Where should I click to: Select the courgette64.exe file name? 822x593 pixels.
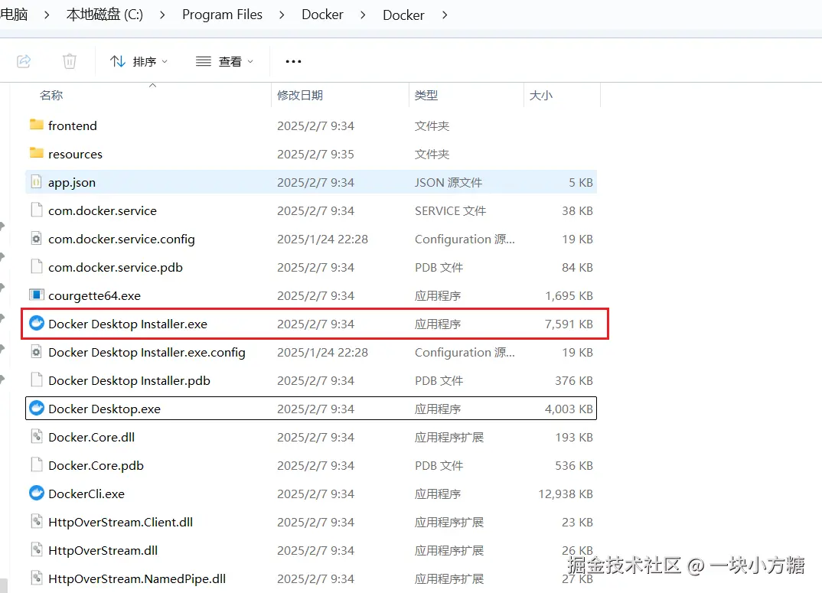tap(94, 295)
